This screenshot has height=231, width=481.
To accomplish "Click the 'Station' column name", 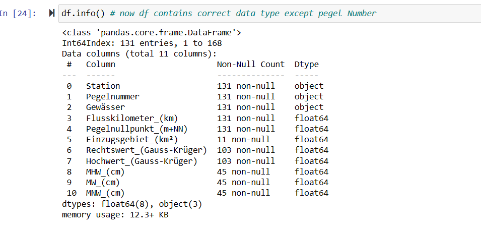I will pos(103,86).
